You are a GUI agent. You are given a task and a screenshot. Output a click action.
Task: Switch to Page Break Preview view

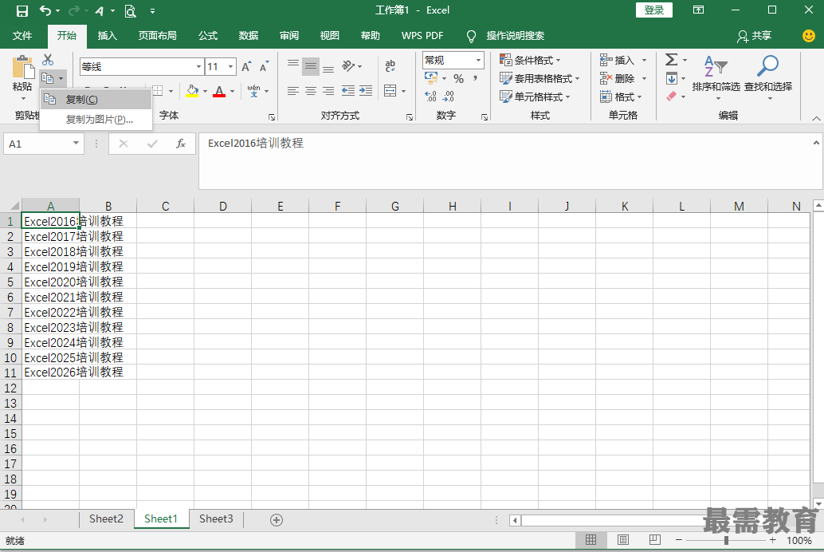coord(655,540)
